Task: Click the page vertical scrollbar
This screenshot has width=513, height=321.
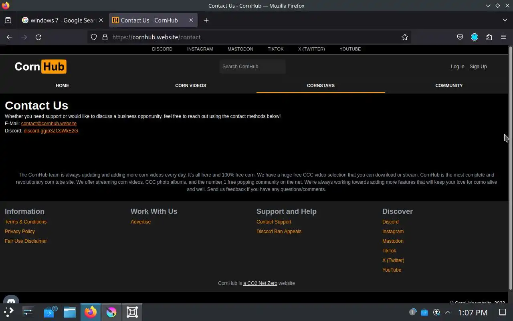Action: coord(511,168)
